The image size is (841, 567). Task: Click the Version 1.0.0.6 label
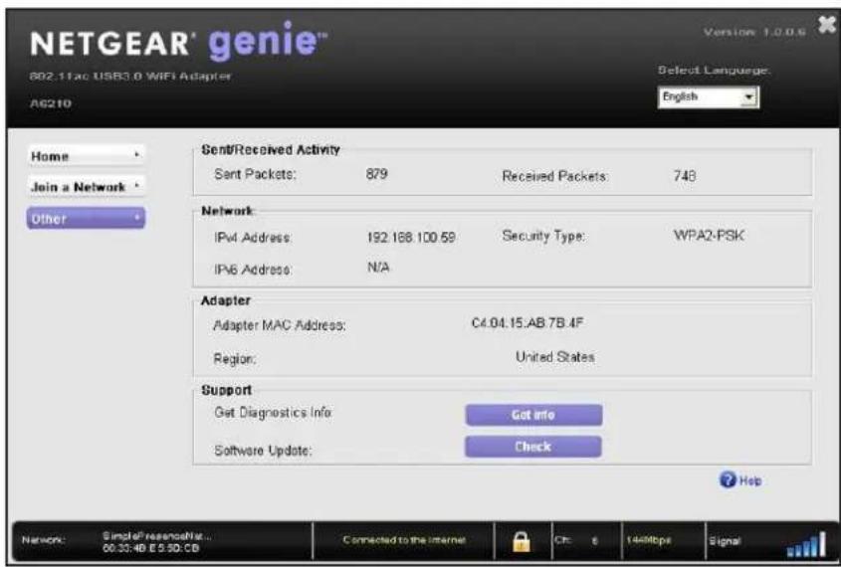point(754,32)
